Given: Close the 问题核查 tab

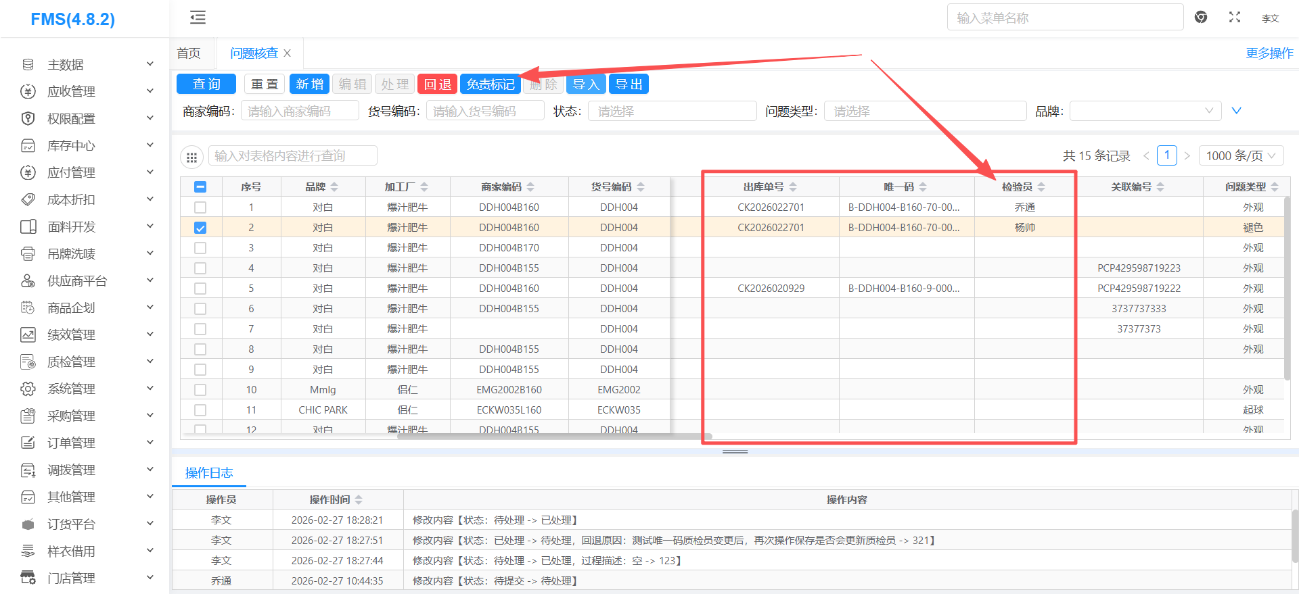Looking at the screenshot, I should tap(288, 53).
